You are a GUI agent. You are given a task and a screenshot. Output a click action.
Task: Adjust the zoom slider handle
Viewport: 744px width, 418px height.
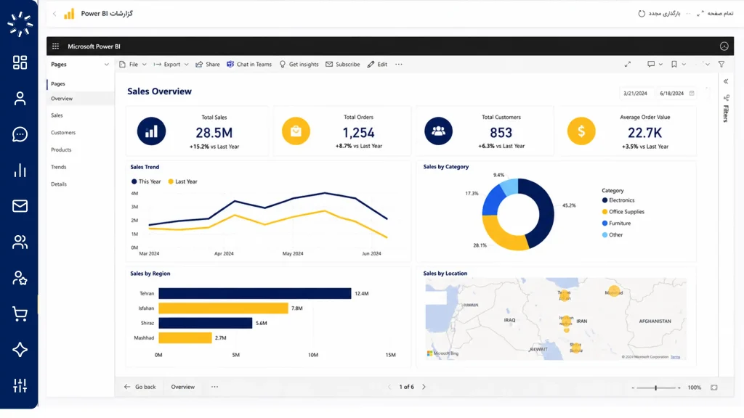tap(656, 388)
